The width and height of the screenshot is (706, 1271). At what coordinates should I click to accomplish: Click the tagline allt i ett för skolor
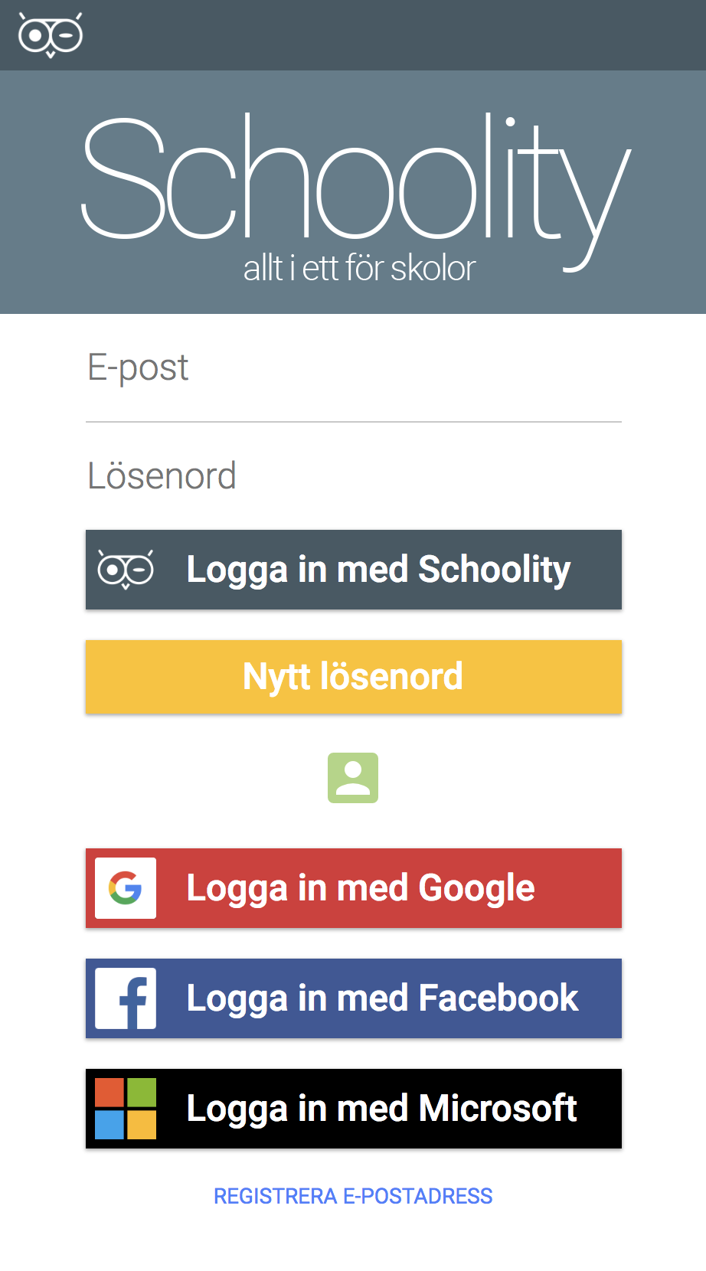point(359,268)
